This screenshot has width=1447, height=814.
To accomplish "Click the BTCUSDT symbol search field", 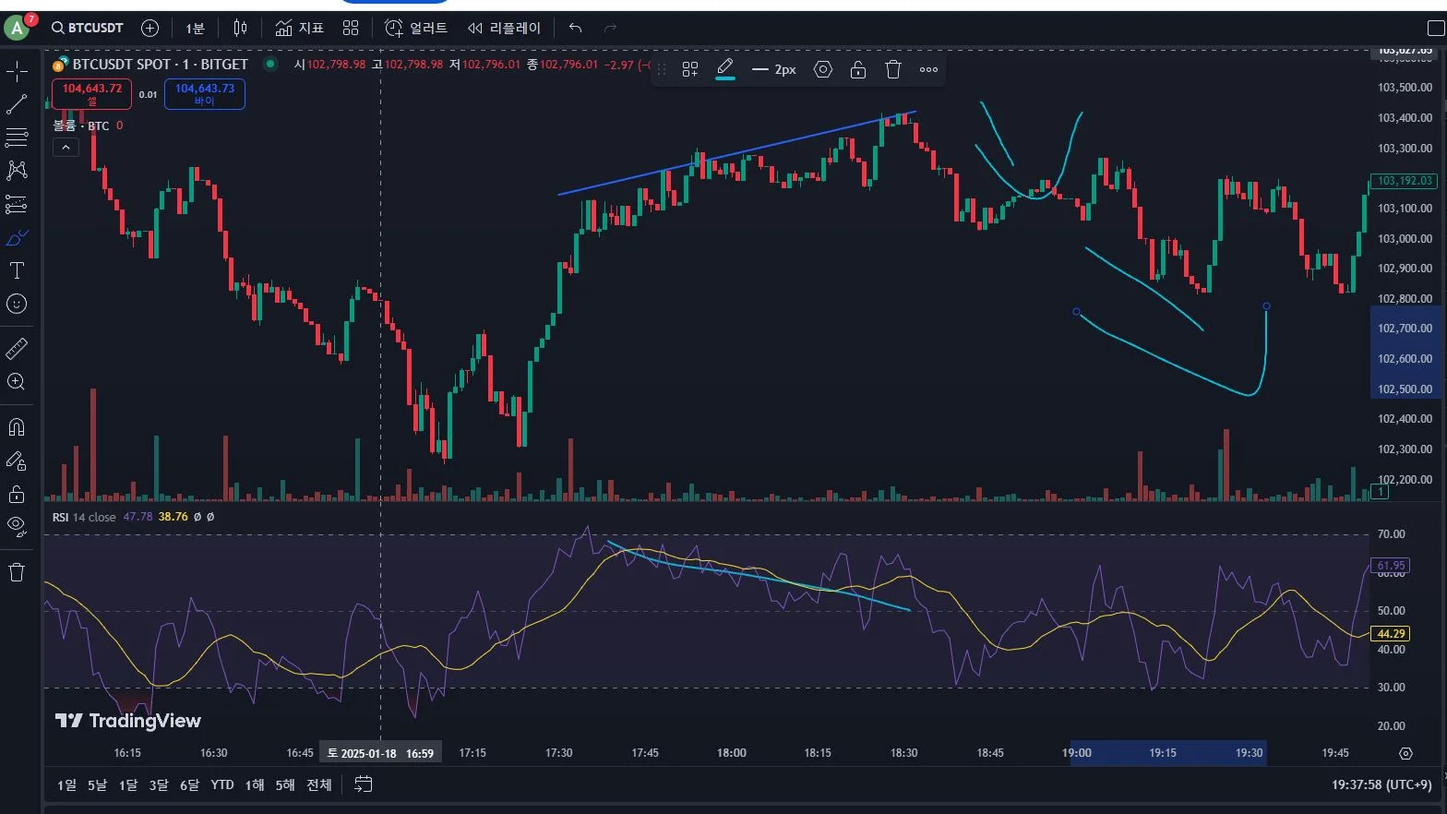I will click(88, 28).
